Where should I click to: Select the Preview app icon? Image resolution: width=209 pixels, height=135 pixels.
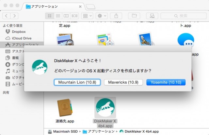pos(65,40)
